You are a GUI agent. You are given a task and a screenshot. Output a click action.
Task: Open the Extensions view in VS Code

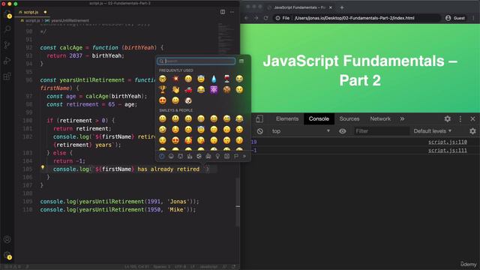point(7,76)
